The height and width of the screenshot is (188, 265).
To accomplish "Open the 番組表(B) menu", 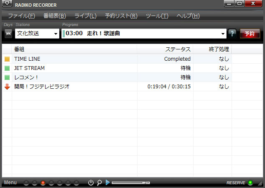I will tap(55, 16).
